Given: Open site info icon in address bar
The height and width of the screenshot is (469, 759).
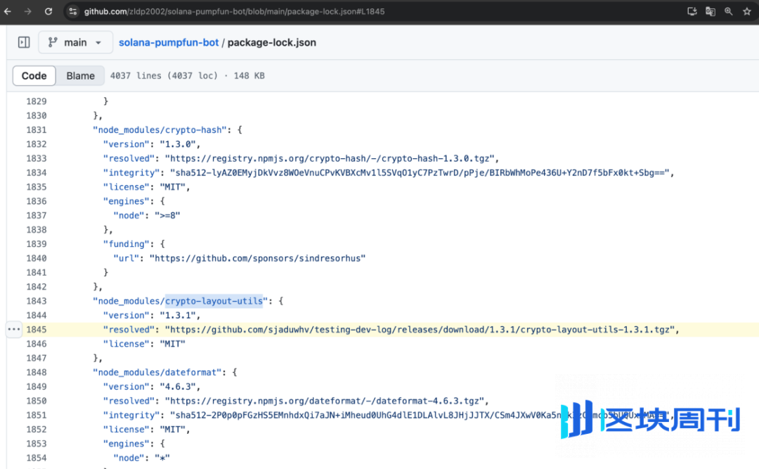Looking at the screenshot, I should click(73, 11).
